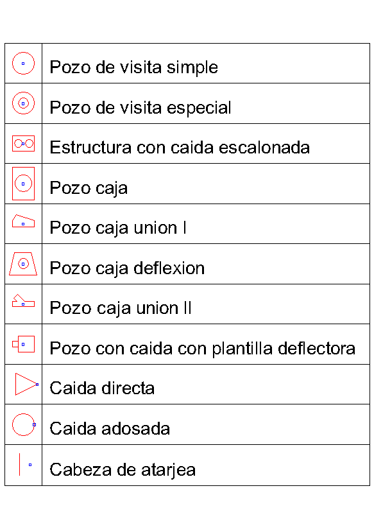Select the Pozo de visita simple circle symbol
The width and height of the screenshot is (374, 529).
coord(23,63)
